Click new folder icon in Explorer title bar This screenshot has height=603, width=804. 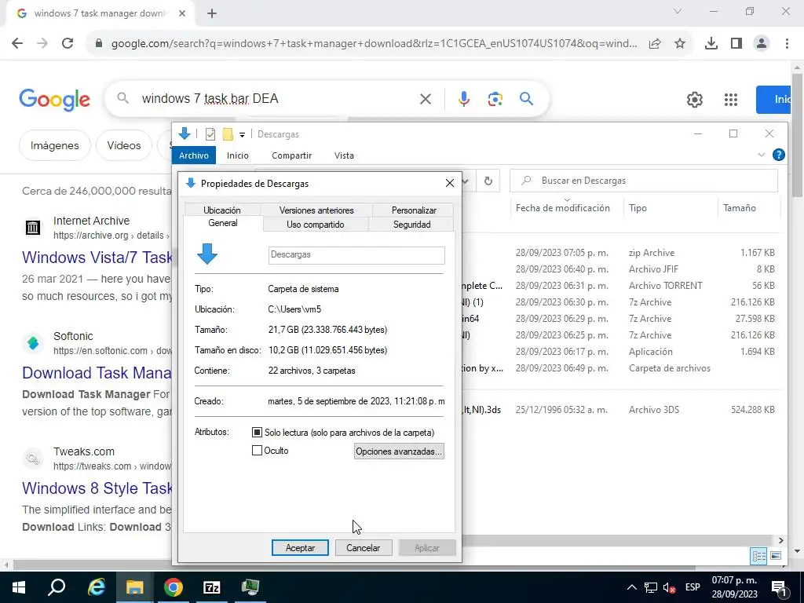228,134
